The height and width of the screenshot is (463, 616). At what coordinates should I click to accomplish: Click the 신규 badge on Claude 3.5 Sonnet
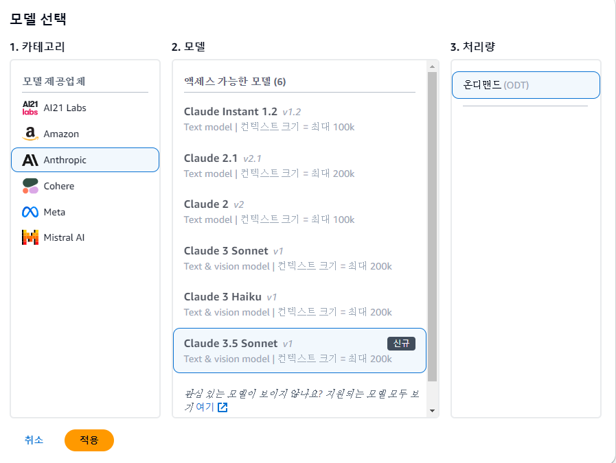click(401, 344)
